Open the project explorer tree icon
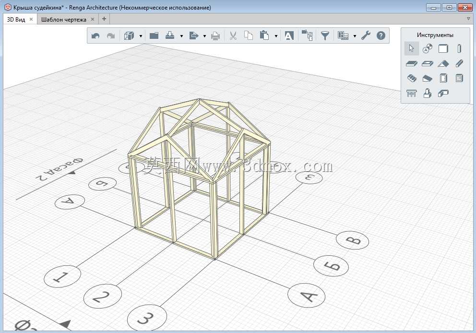Image resolution: width=476 pixels, height=333 pixels. [307, 36]
